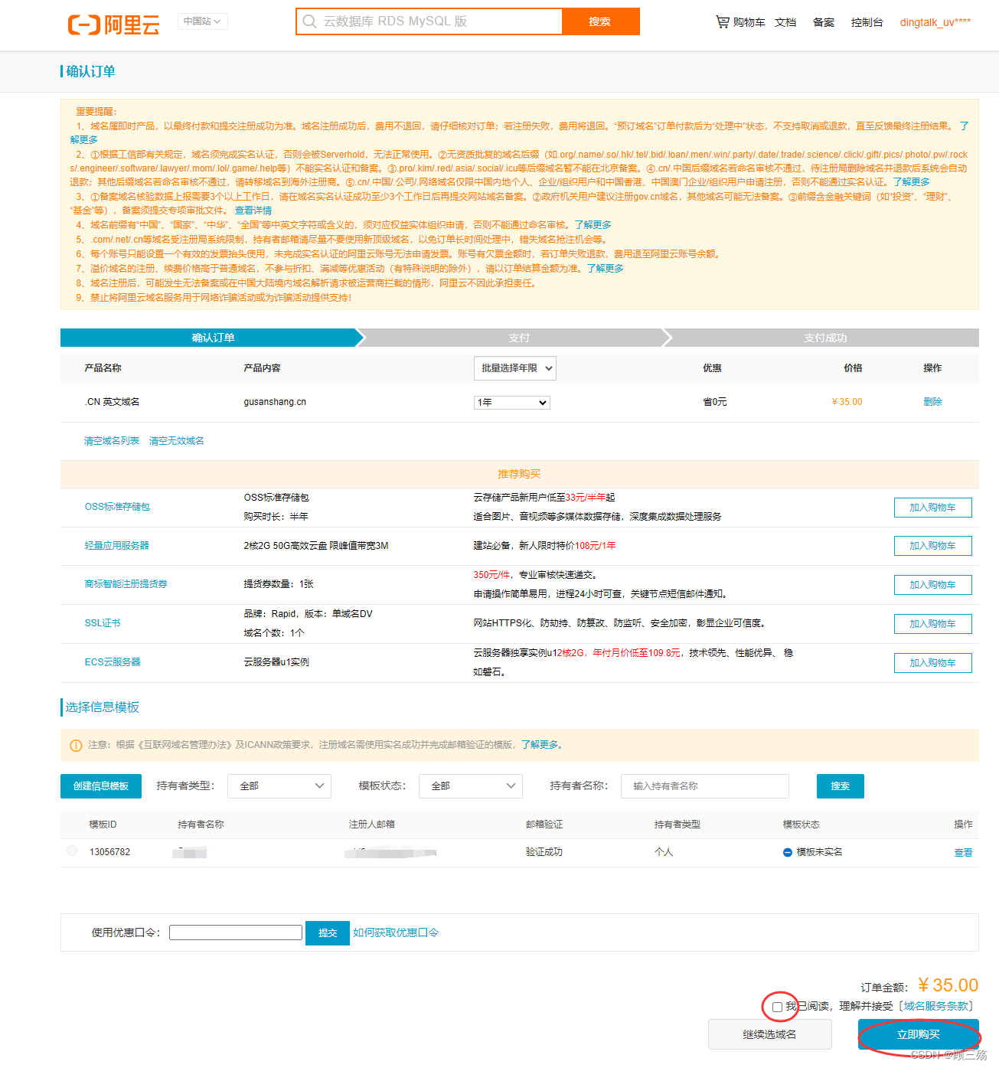Image resolution: width=999 pixels, height=1068 pixels.
Task: Click the 提交 coupon button
Action: point(328,933)
